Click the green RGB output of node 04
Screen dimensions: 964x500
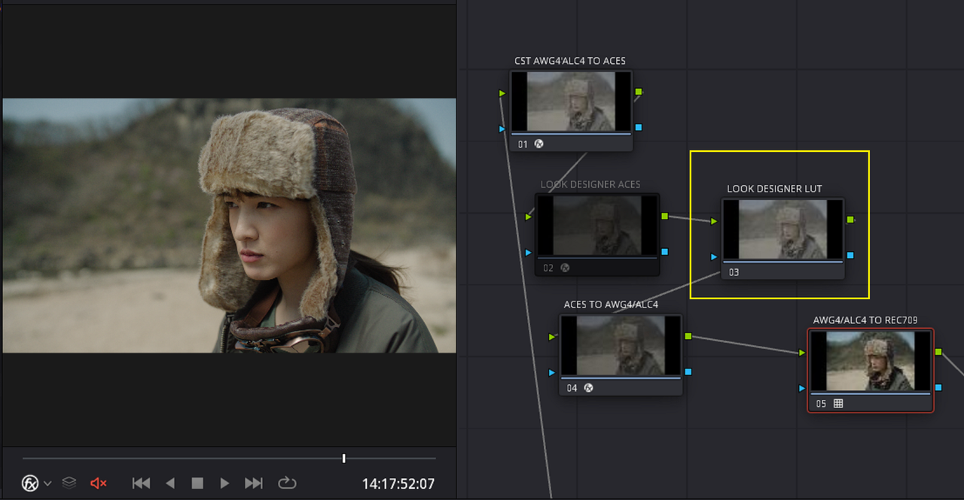pos(688,336)
